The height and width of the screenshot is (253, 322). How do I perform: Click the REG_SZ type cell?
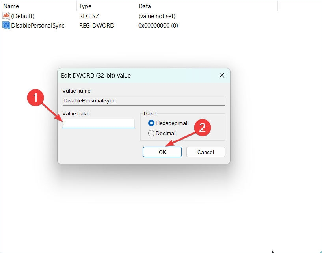tap(89, 16)
